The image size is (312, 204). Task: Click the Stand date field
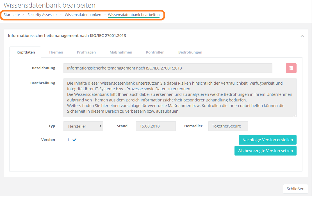pyautogui.click(x=156, y=126)
